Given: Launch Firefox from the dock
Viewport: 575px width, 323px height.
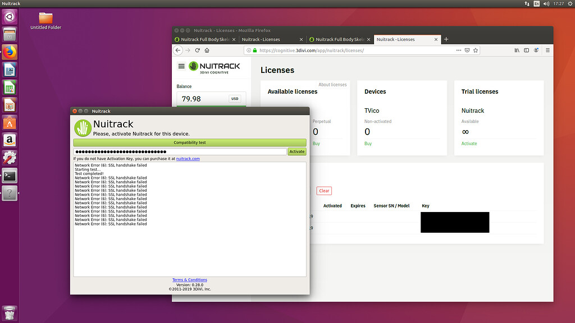Looking at the screenshot, I should (10, 52).
